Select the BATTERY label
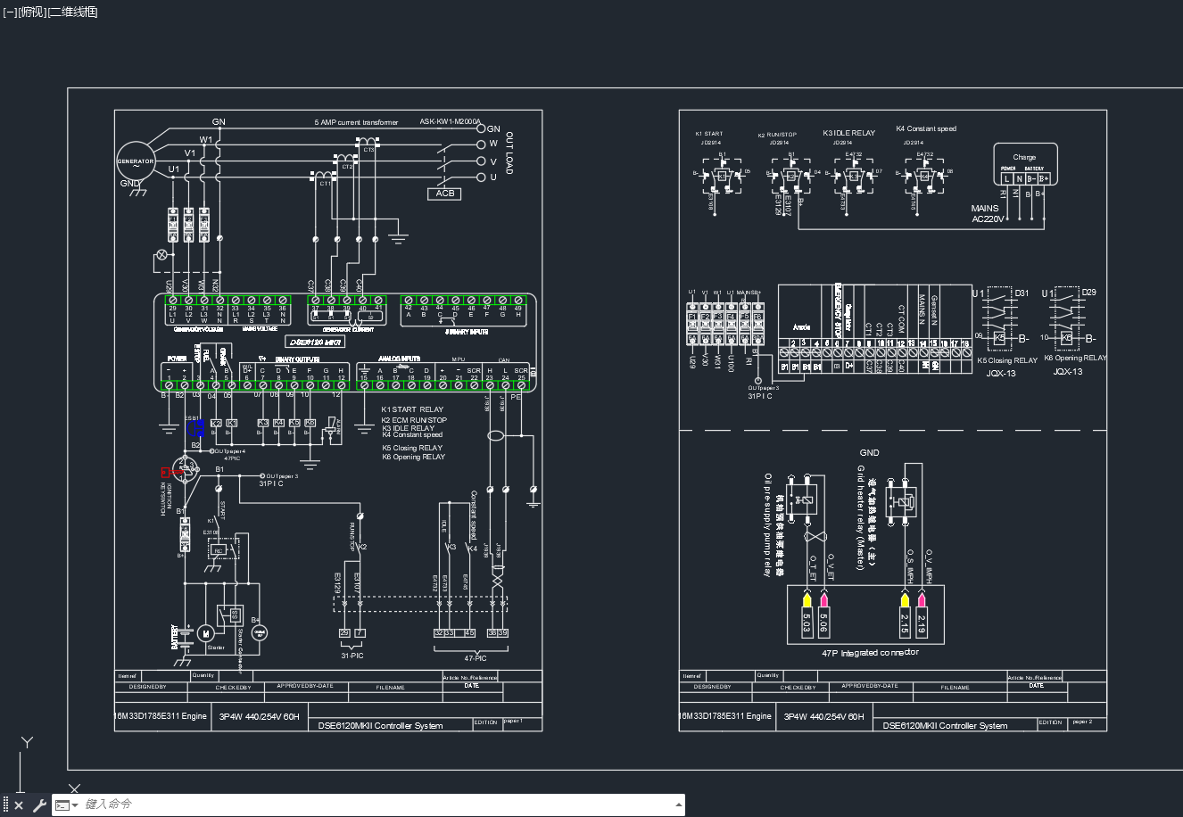This screenshot has height=817, width=1183. click(175, 637)
